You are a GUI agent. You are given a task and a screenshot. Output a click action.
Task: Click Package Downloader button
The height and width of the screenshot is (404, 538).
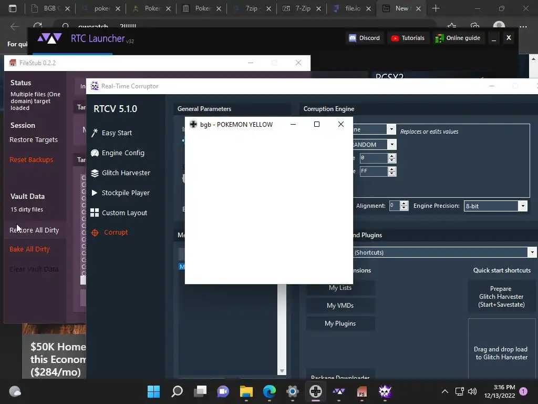click(340, 375)
